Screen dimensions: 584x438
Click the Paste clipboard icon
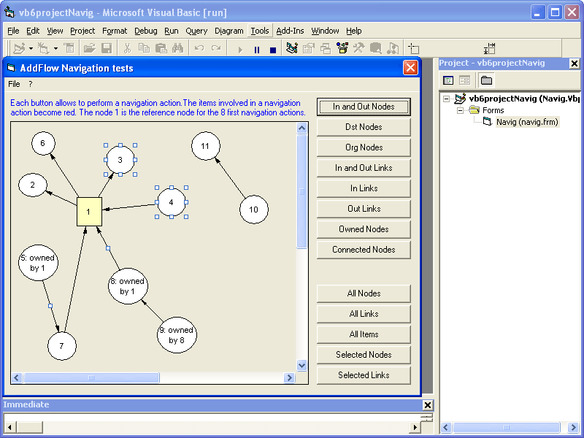click(161, 48)
